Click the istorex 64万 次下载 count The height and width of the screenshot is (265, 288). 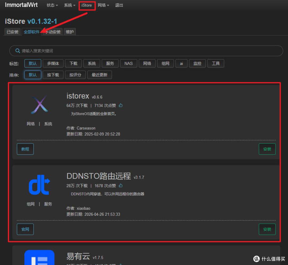point(77,105)
